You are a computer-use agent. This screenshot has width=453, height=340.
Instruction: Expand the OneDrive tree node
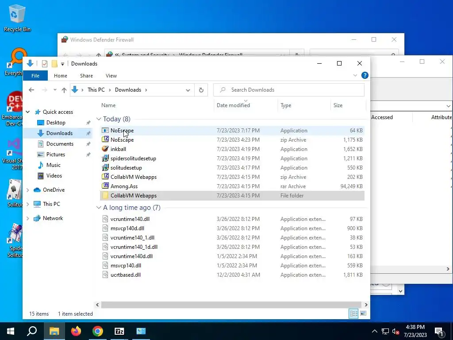pyautogui.click(x=28, y=190)
